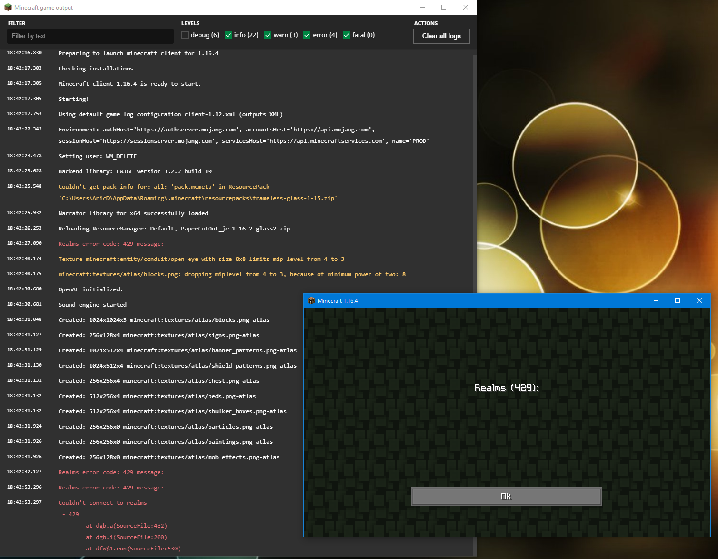Screen dimensions: 718x559
Task: Click the "Sound engine started" log entry
Action: 92,305
